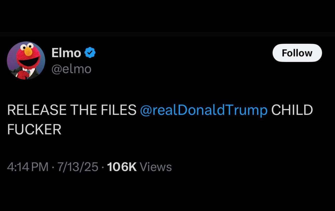
Task: Open Elmo's profile picture
Action: point(26,61)
